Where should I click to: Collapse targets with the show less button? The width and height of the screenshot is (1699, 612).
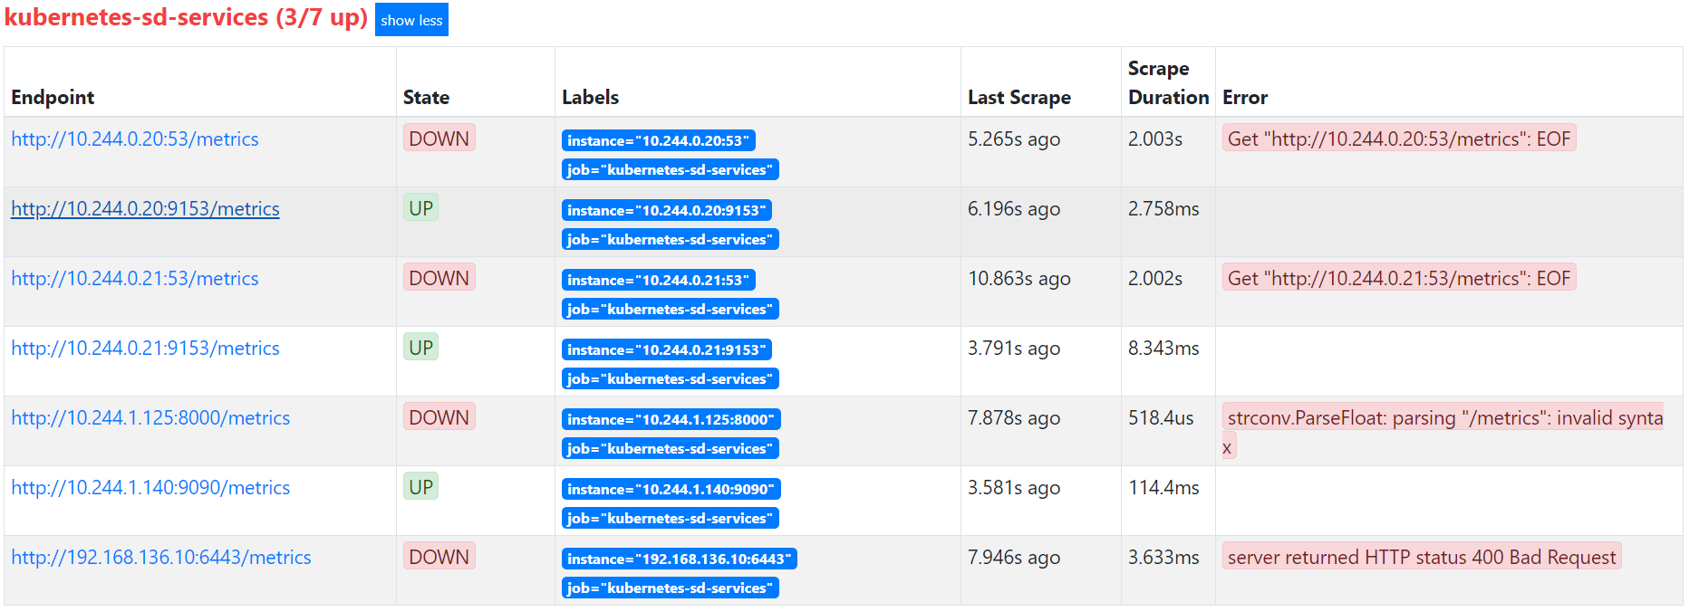point(411,20)
